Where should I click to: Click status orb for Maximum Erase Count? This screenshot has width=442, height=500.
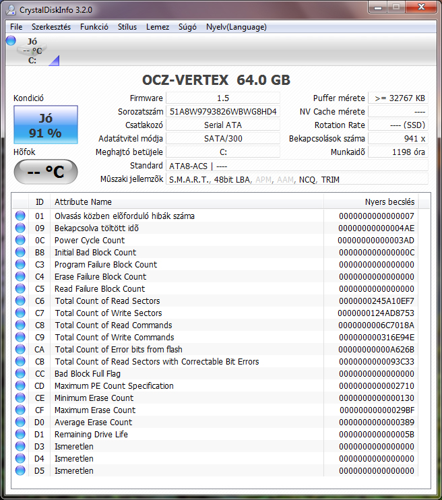tap(20, 410)
